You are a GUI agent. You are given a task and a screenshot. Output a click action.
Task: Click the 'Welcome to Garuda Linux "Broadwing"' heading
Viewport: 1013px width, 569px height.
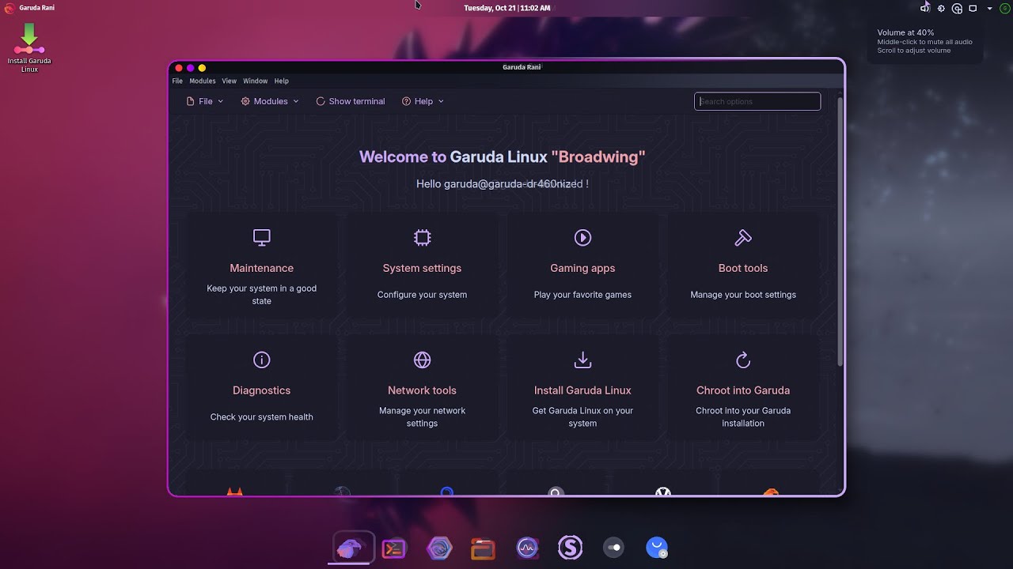click(503, 156)
